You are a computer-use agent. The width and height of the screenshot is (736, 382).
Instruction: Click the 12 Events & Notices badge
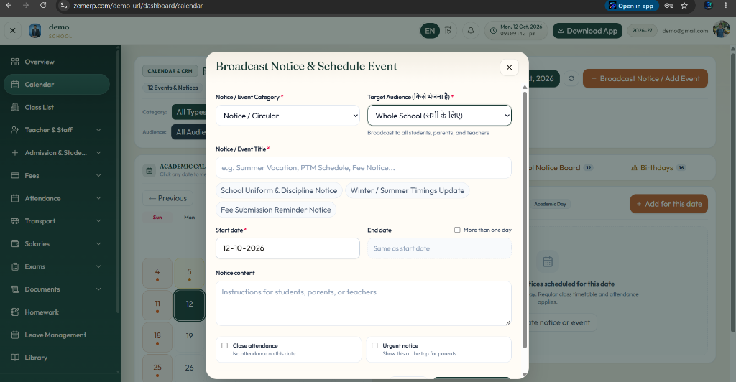pos(172,88)
